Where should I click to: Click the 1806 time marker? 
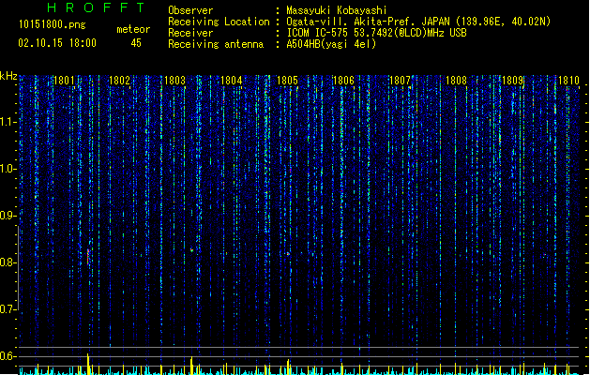tap(343, 81)
